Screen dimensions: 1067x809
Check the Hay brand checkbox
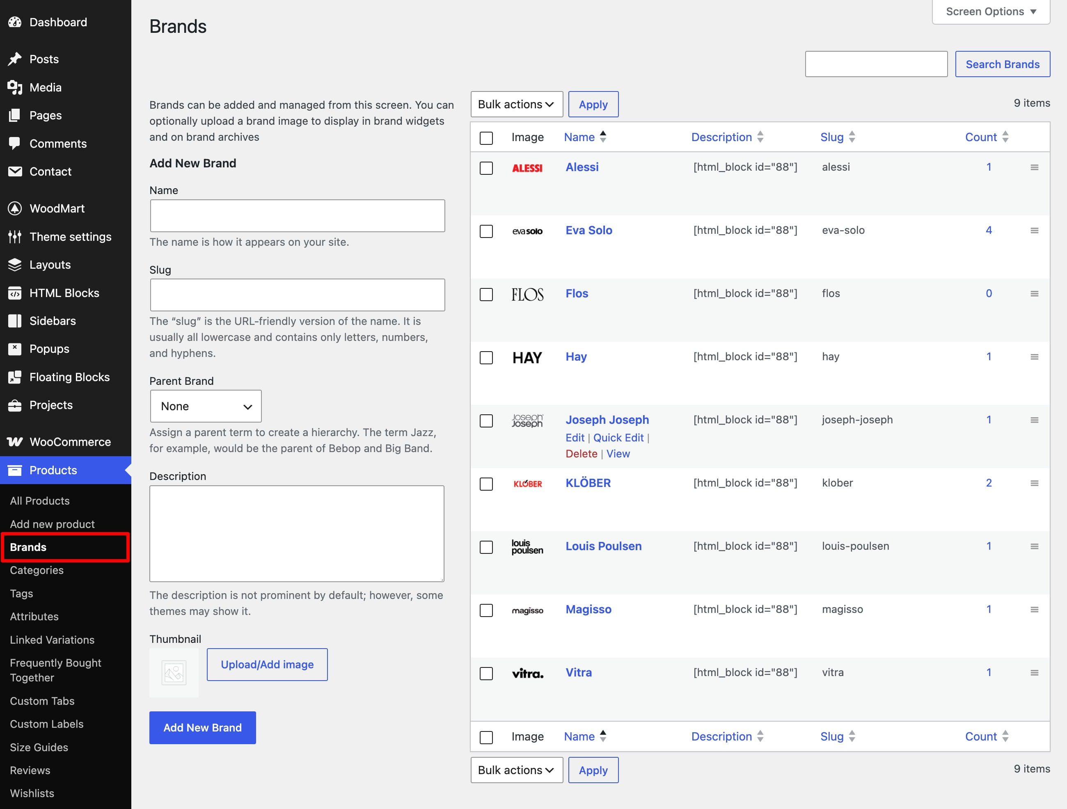pyautogui.click(x=486, y=357)
